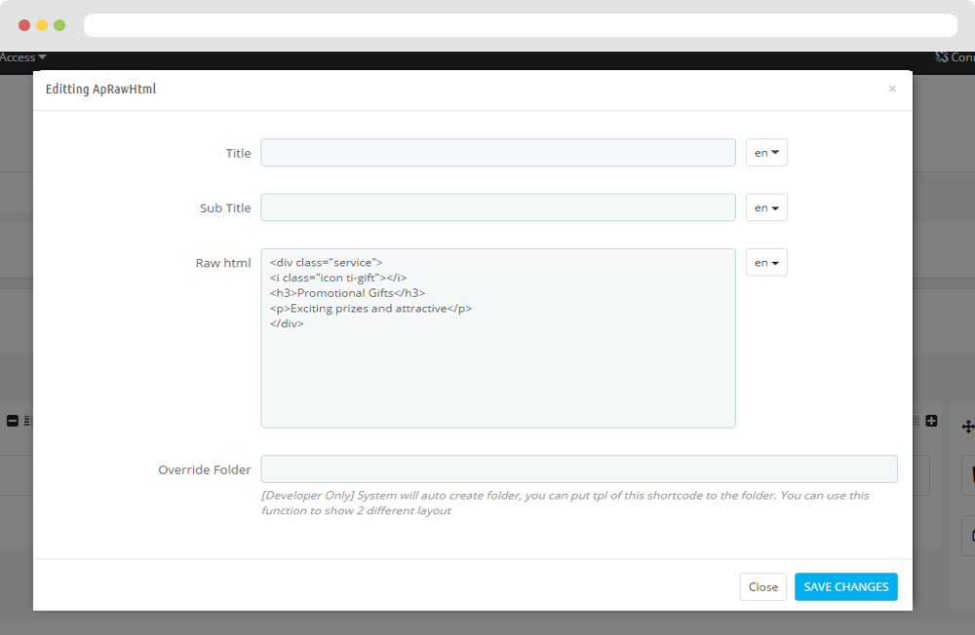Click the green window maximize dot
Image resolution: width=975 pixels, height=635 pixels.
pos(59,25)
